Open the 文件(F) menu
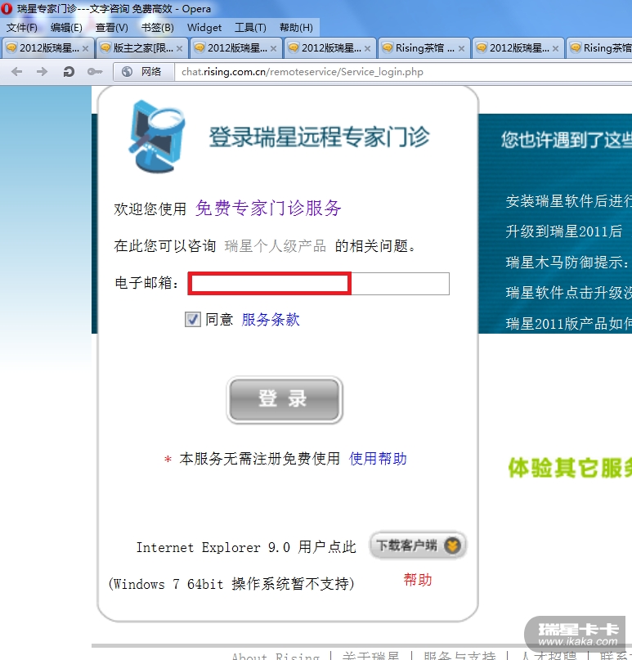Viewport: 632px width, 660px height. (x=21, y=28)
